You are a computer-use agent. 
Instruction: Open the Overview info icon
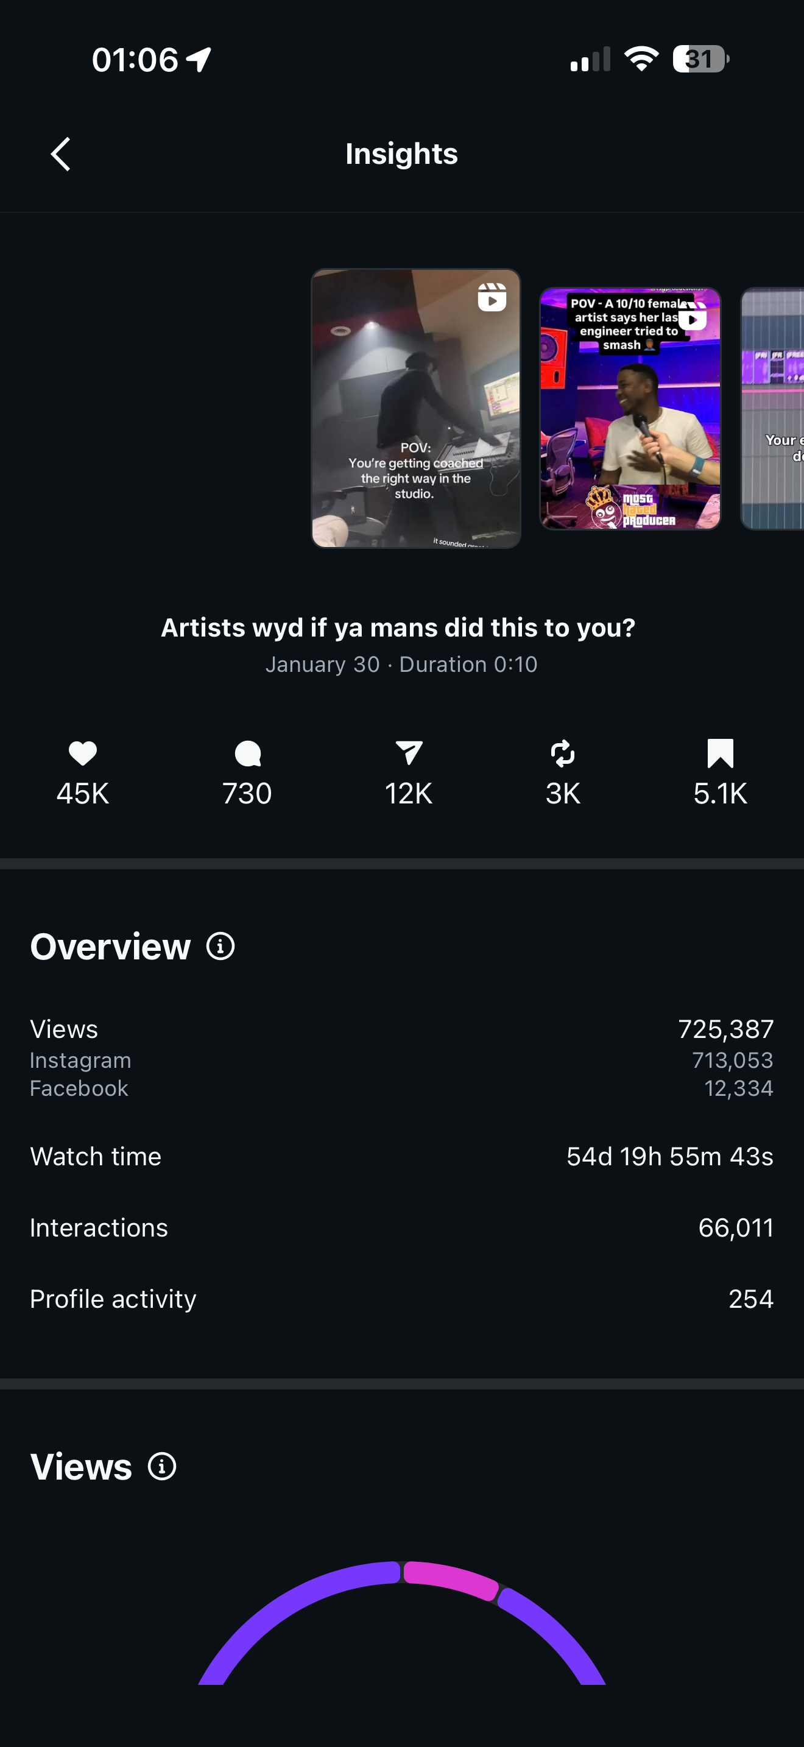tap(220, 946)
